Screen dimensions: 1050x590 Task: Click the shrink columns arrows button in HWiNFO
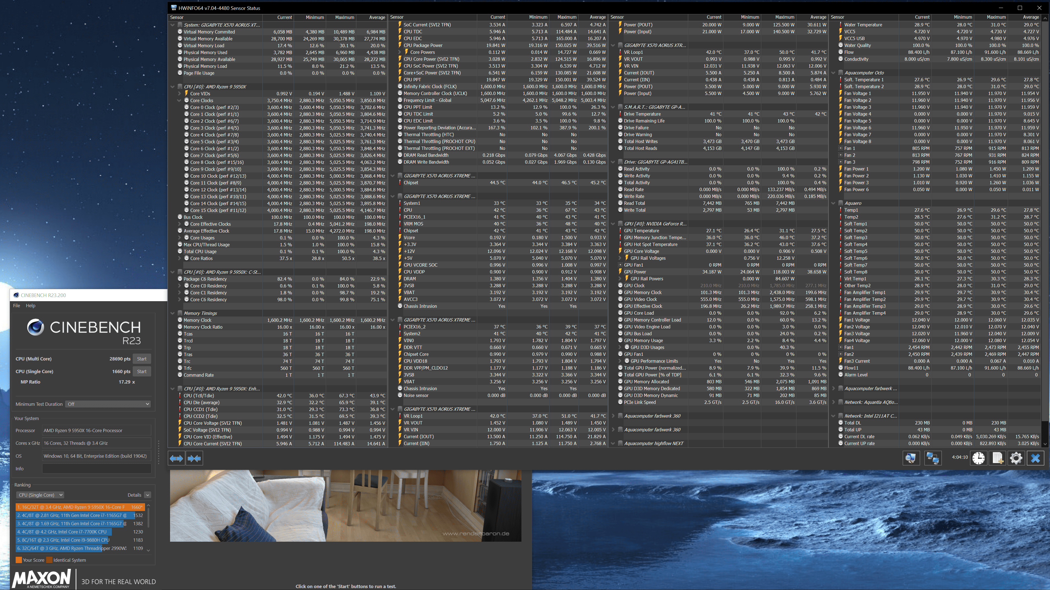pos(194,458)
